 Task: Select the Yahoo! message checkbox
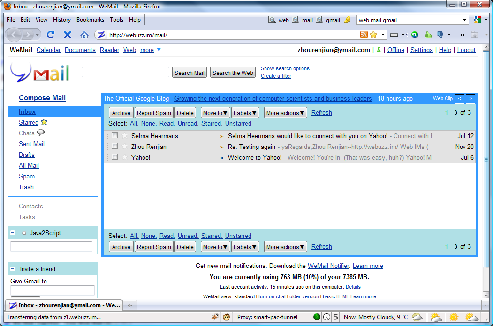pyautogui.click(x=114, y=157)
